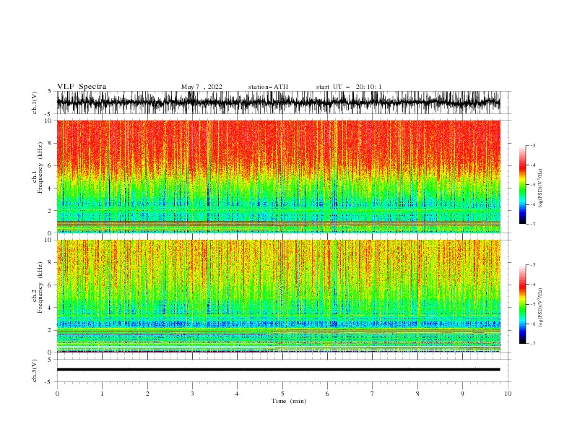Select the date text "May 7 , 2022"

pyautogui.click(x=201, y=87)
